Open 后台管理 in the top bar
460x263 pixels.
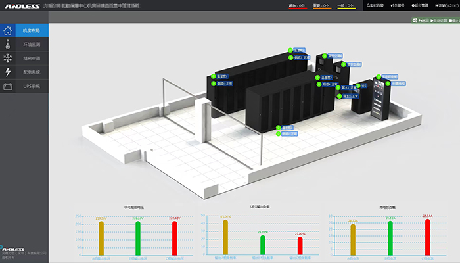point(421,5)
